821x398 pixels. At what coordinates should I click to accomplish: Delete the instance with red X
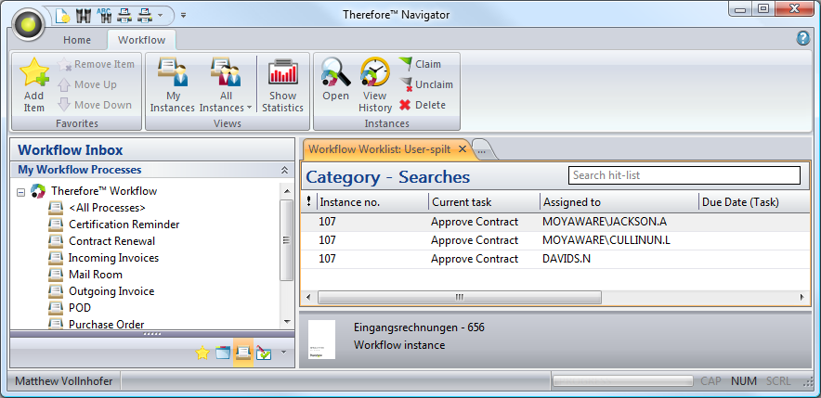[423, 105]
